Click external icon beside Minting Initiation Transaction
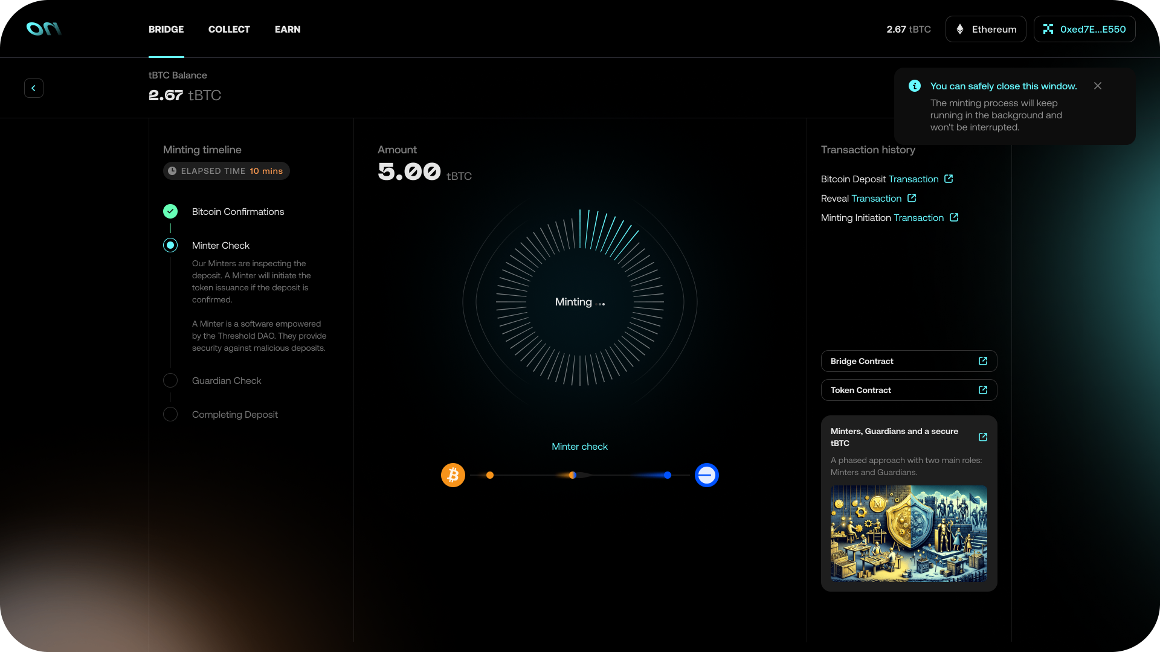Viewport: 1160px width, 652px height. pyautogui.click(x=954, y=217)
